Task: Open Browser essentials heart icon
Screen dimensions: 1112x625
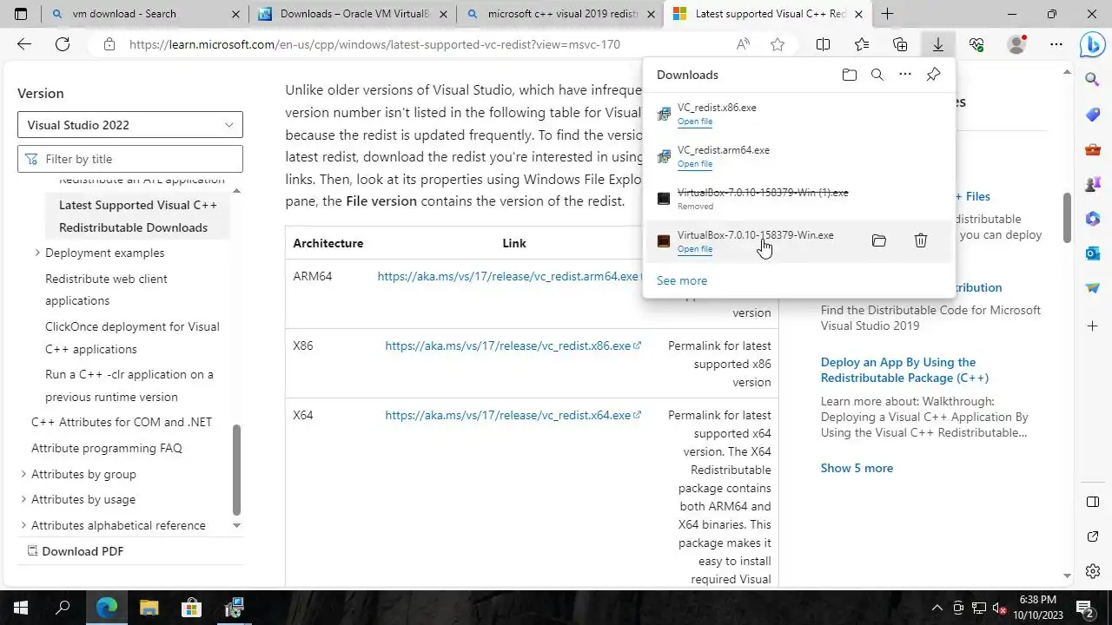Action: click(976, 44)
